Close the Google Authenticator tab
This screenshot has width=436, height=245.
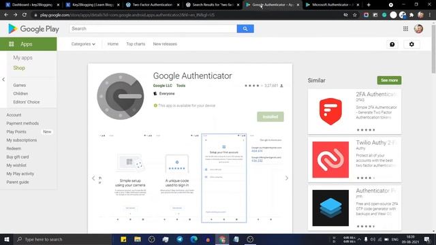tap(298, 5)
